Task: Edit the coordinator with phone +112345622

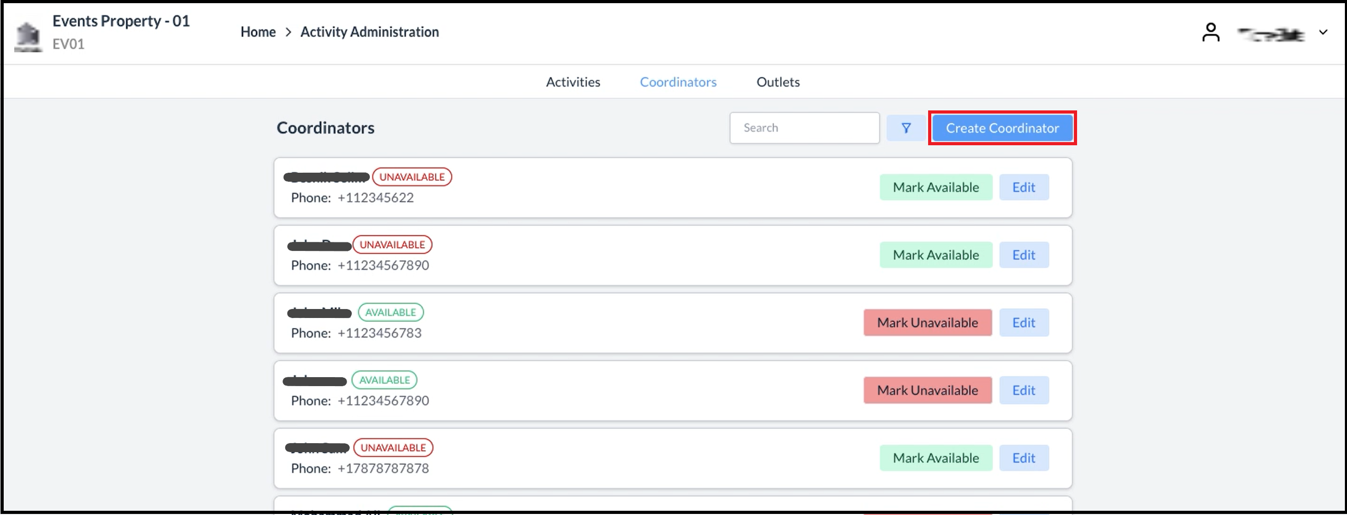Action: pyautogui.click(x=1024, y=186)
